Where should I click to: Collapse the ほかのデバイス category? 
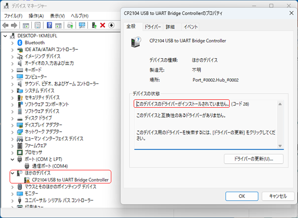tap(12, 173)
